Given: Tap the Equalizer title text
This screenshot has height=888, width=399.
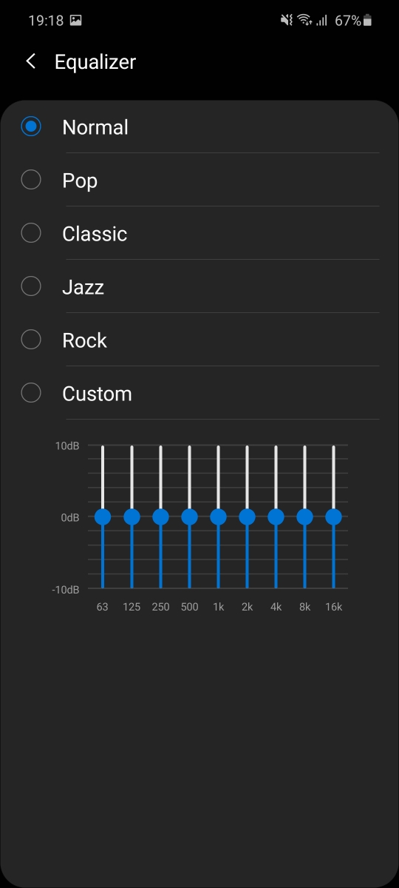Looking at the screenshot, I should point(95,62).
